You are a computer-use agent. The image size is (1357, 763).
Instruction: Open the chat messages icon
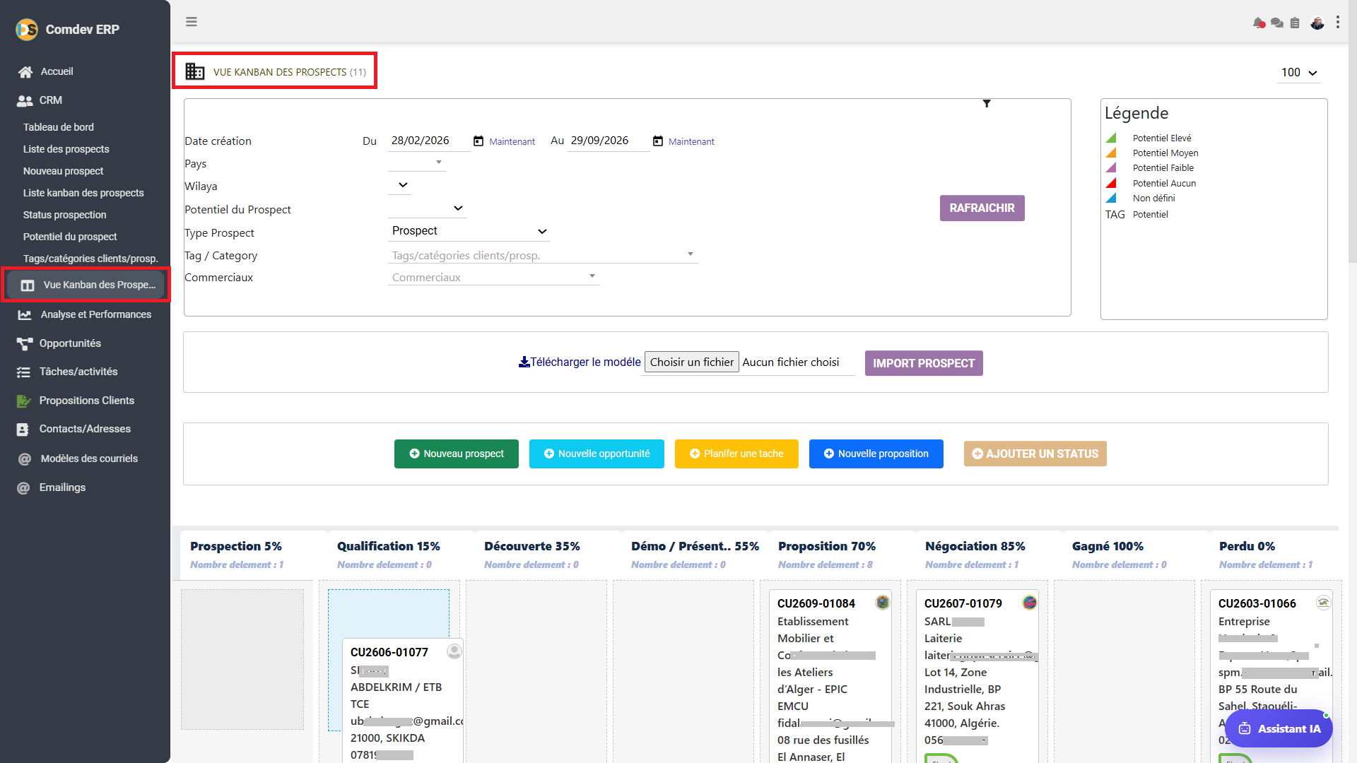point(1276,23)
